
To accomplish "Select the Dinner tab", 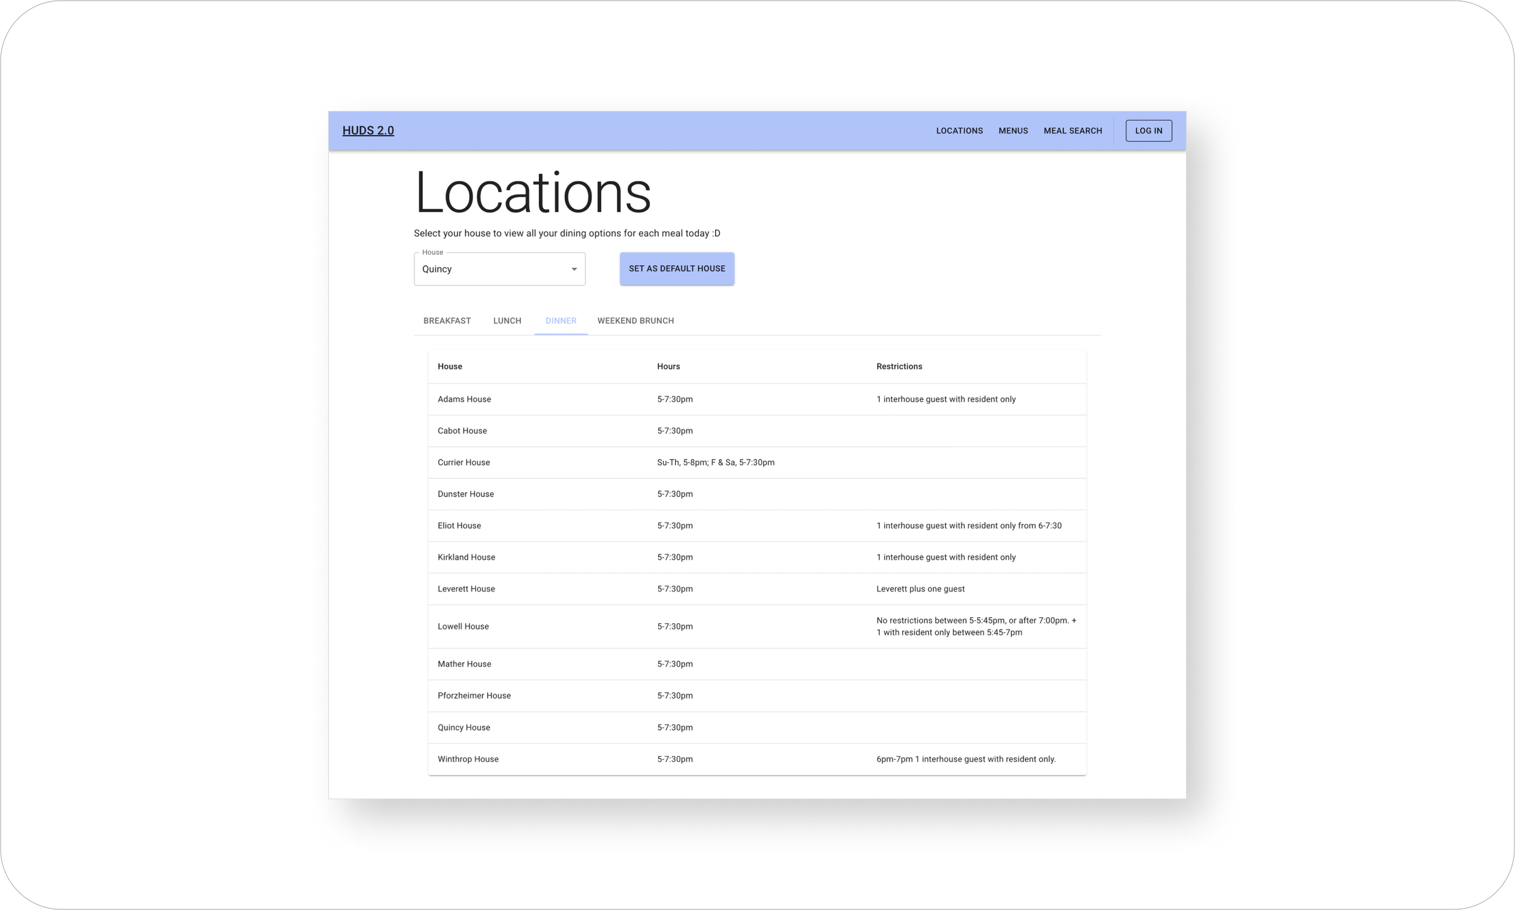I will coord(560,321).
